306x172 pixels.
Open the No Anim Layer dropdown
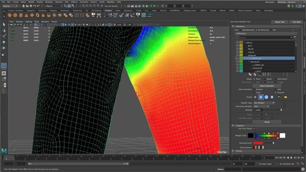click(x=265, y=164)
